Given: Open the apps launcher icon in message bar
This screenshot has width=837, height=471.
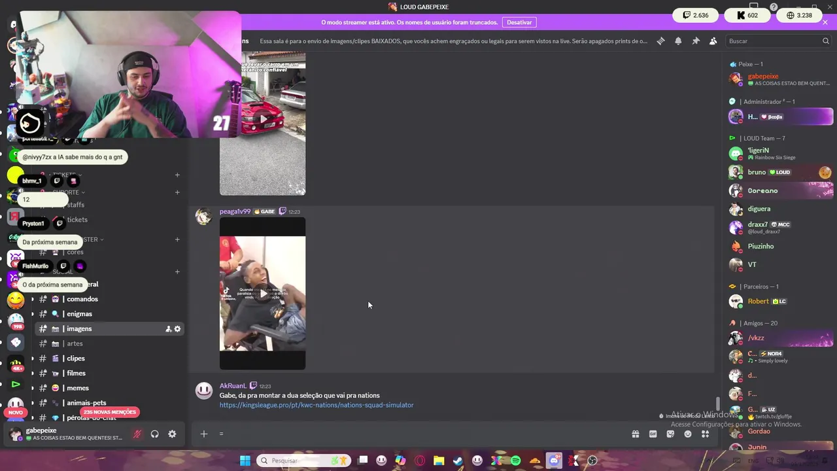Looking at the screenshot, I should click(706, 434).
